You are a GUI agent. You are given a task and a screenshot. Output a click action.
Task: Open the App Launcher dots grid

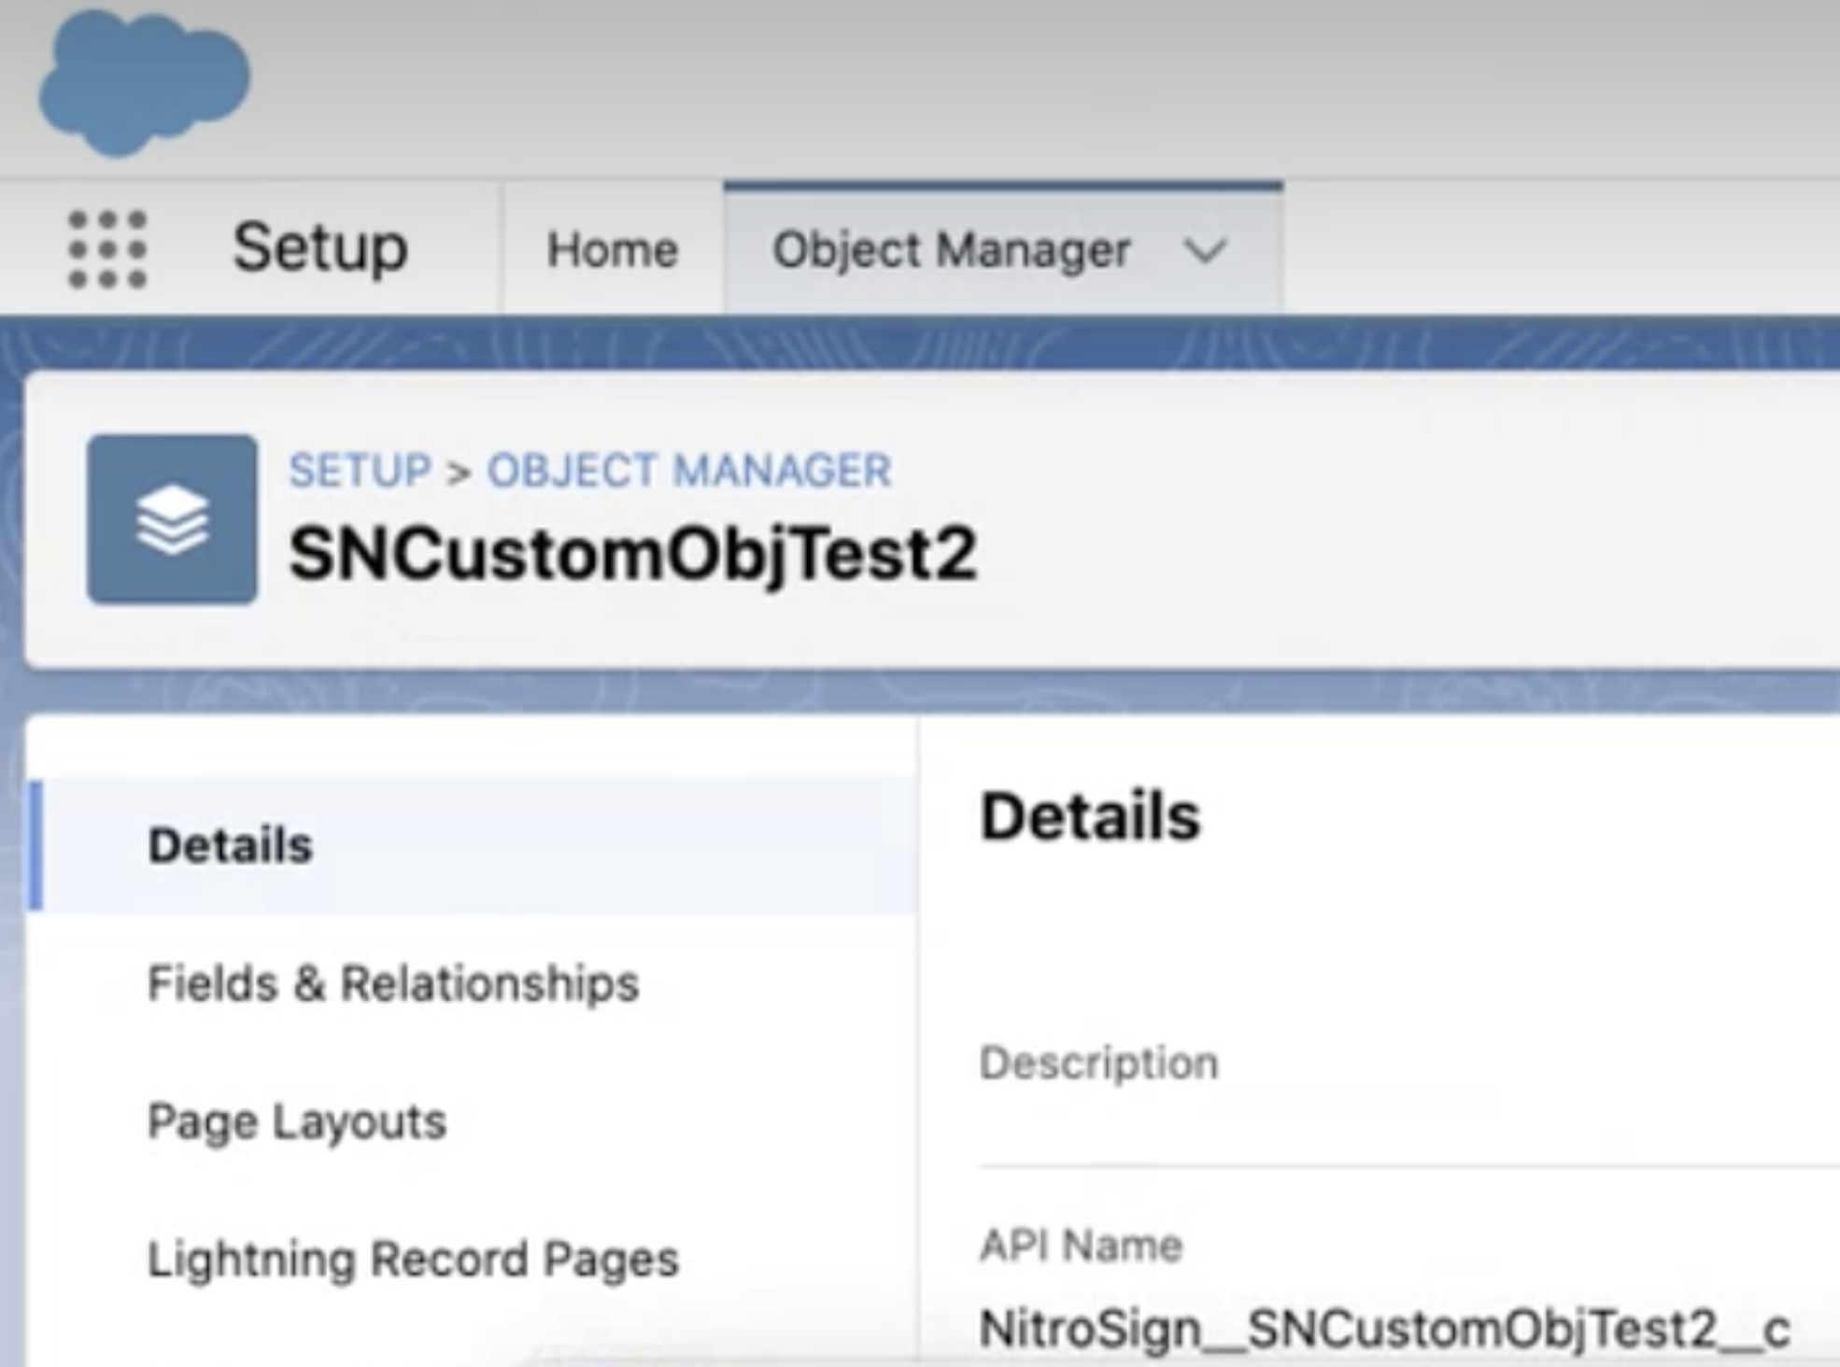(x=107, y=249)
